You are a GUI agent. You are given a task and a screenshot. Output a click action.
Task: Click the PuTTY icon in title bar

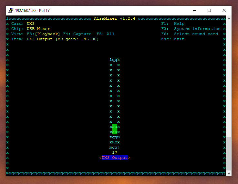coord(11,10)
